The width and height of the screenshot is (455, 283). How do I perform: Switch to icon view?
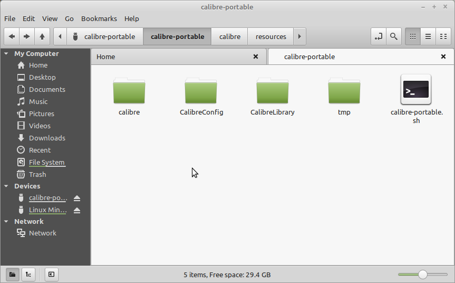[x=413, y=36]
